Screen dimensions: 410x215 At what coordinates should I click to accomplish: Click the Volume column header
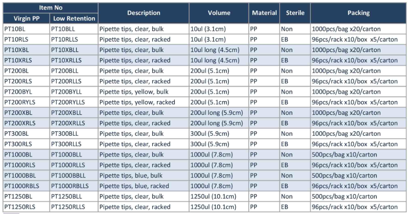click(219, 13)
